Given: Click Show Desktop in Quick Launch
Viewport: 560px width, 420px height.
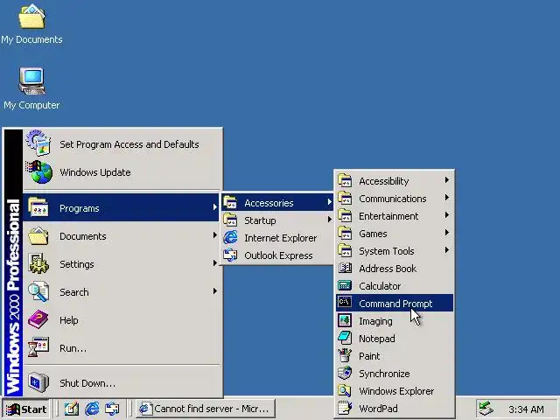Looking at the screenshot, I should 72,409.
